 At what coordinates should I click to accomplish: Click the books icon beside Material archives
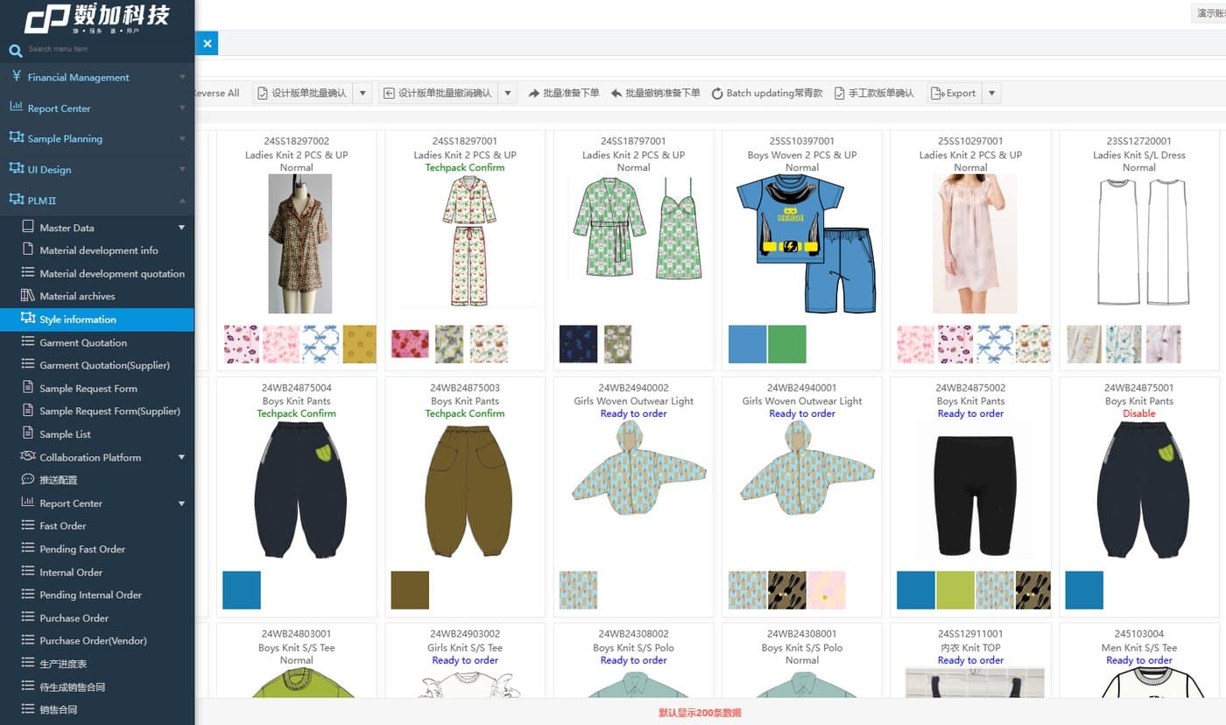(28, 296)
